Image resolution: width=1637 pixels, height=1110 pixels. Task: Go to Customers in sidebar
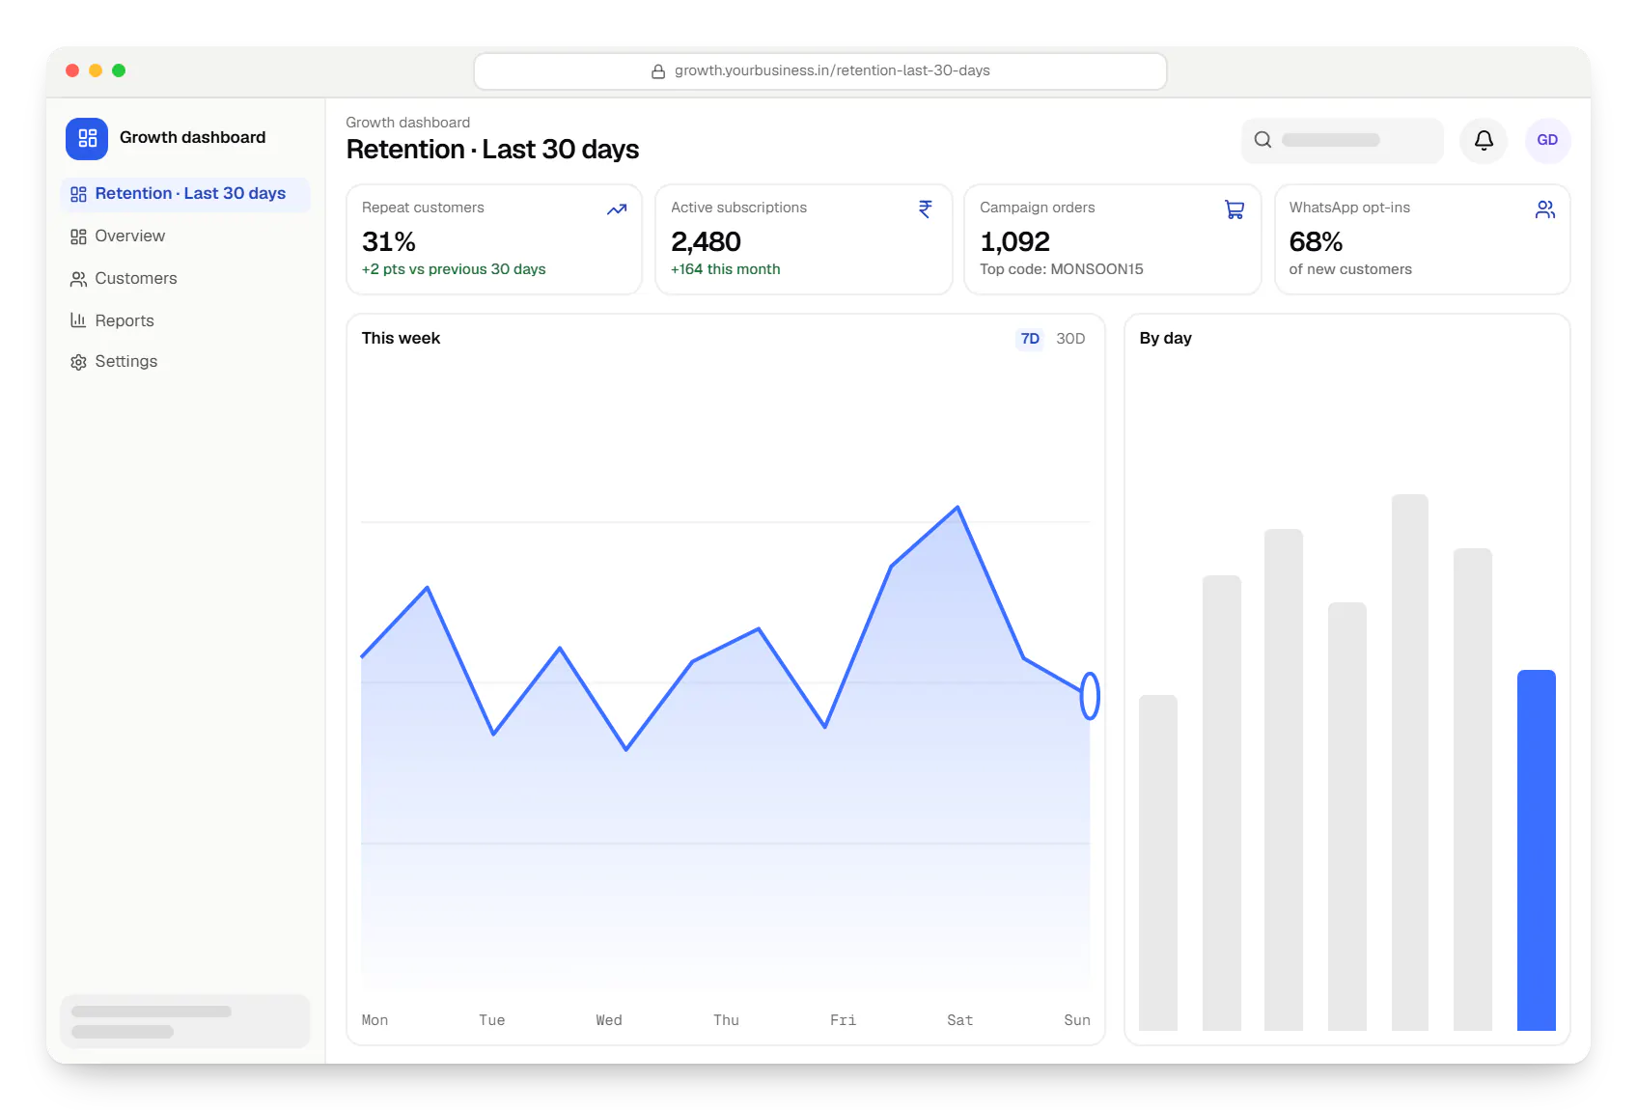(185, 279)
